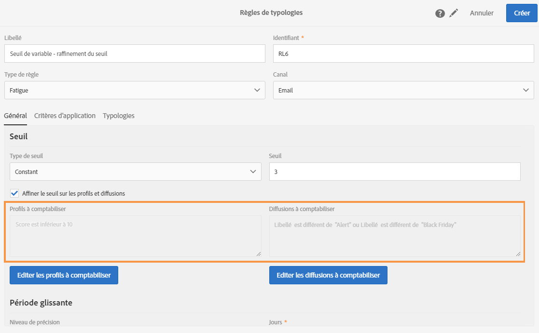539x333 pixels.
Task: Click the pencil edit icon in header
Action: click(x=454, y=13)
